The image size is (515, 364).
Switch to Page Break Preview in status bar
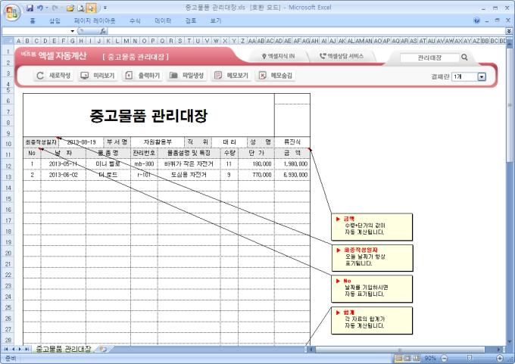(417, 358)
